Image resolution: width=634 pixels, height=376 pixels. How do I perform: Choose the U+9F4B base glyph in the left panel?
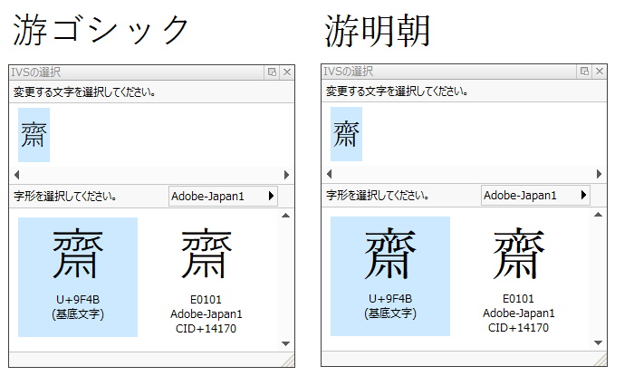pos(78,277)
